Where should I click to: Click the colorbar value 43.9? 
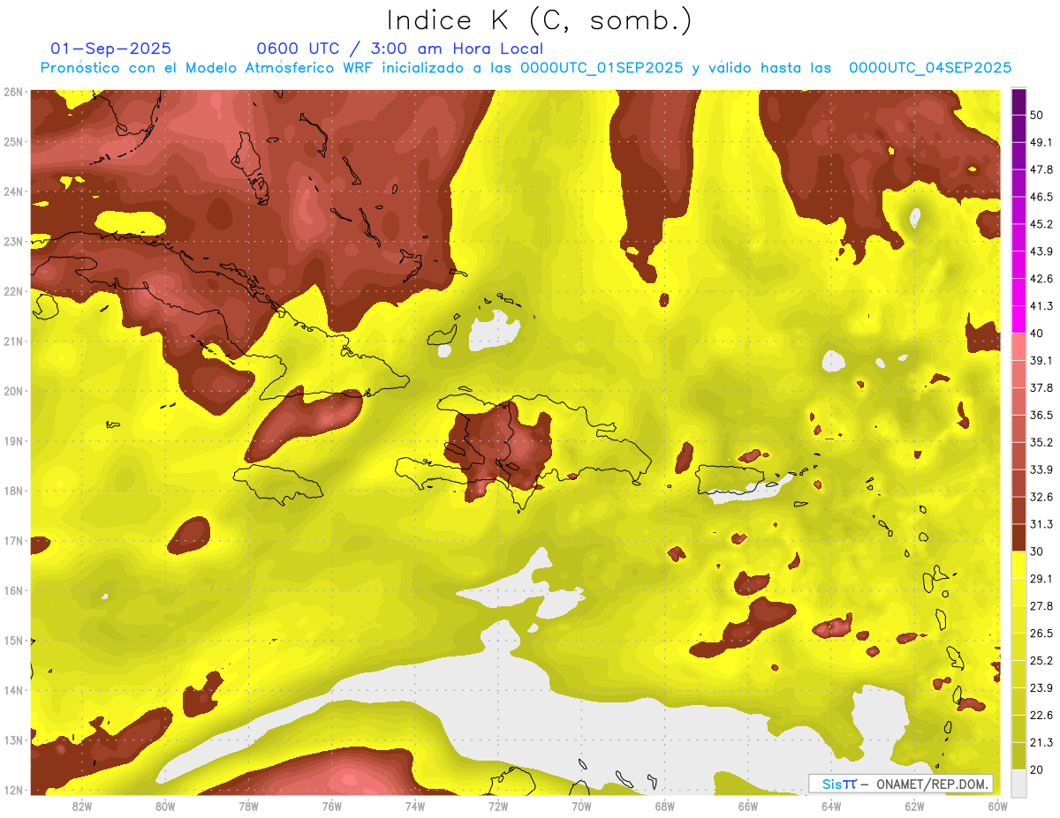click(1041, 251)
